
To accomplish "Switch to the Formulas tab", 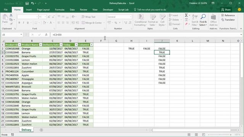I will click(x=60, y=10).
